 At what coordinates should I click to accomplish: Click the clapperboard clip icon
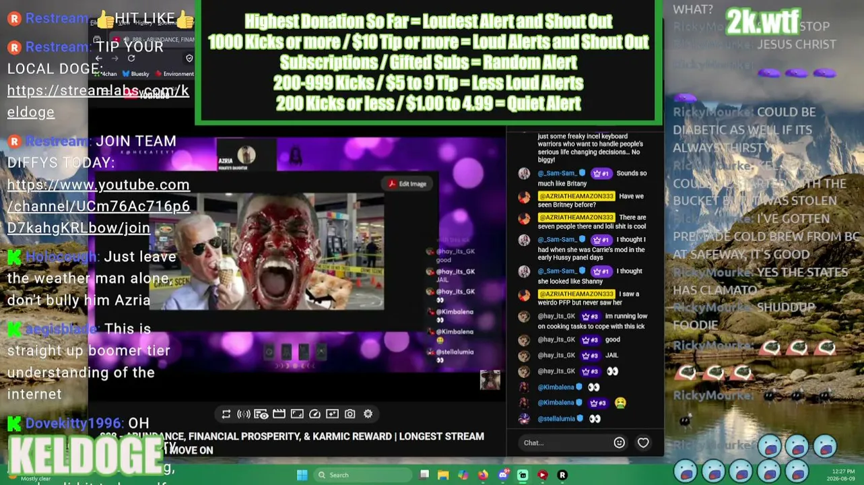point(279,414)
